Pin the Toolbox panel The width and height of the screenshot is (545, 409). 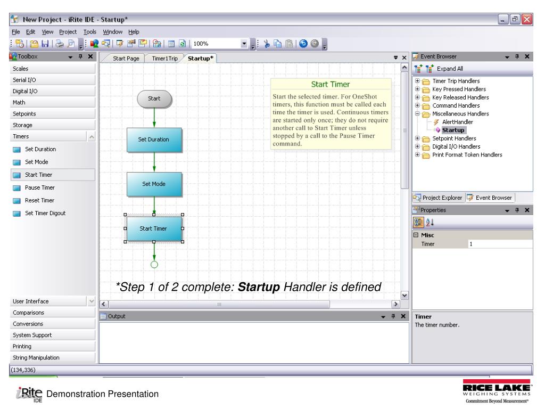pos(81,56)
